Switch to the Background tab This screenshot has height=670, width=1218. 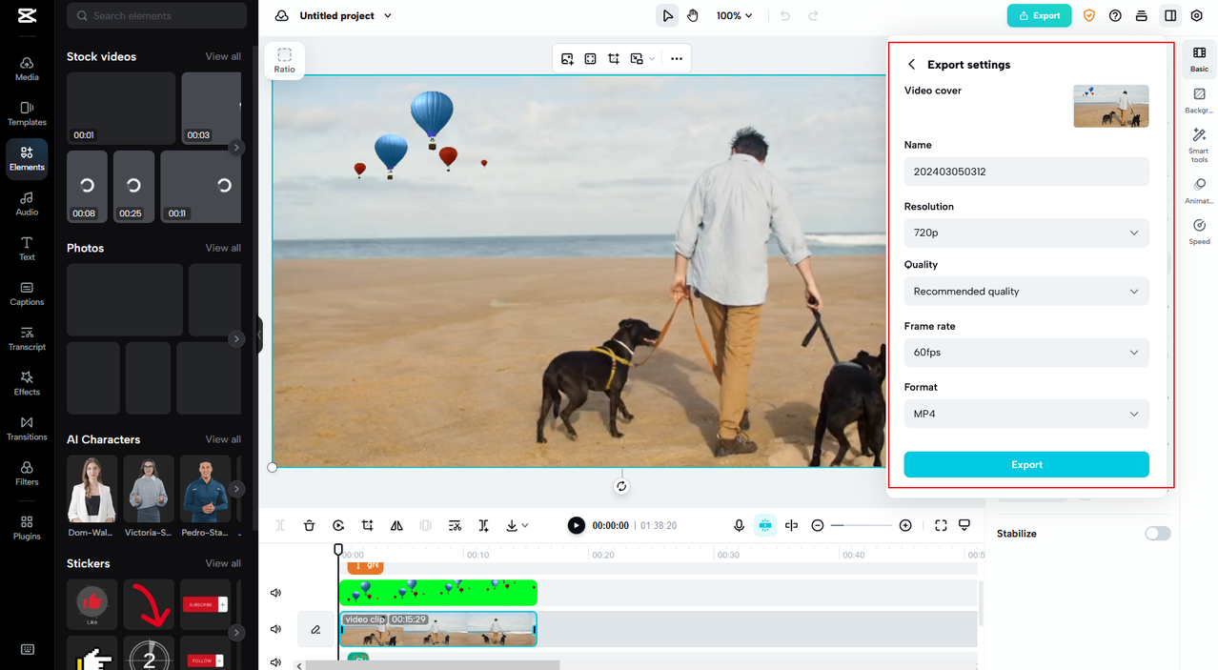click(1199, 101)
